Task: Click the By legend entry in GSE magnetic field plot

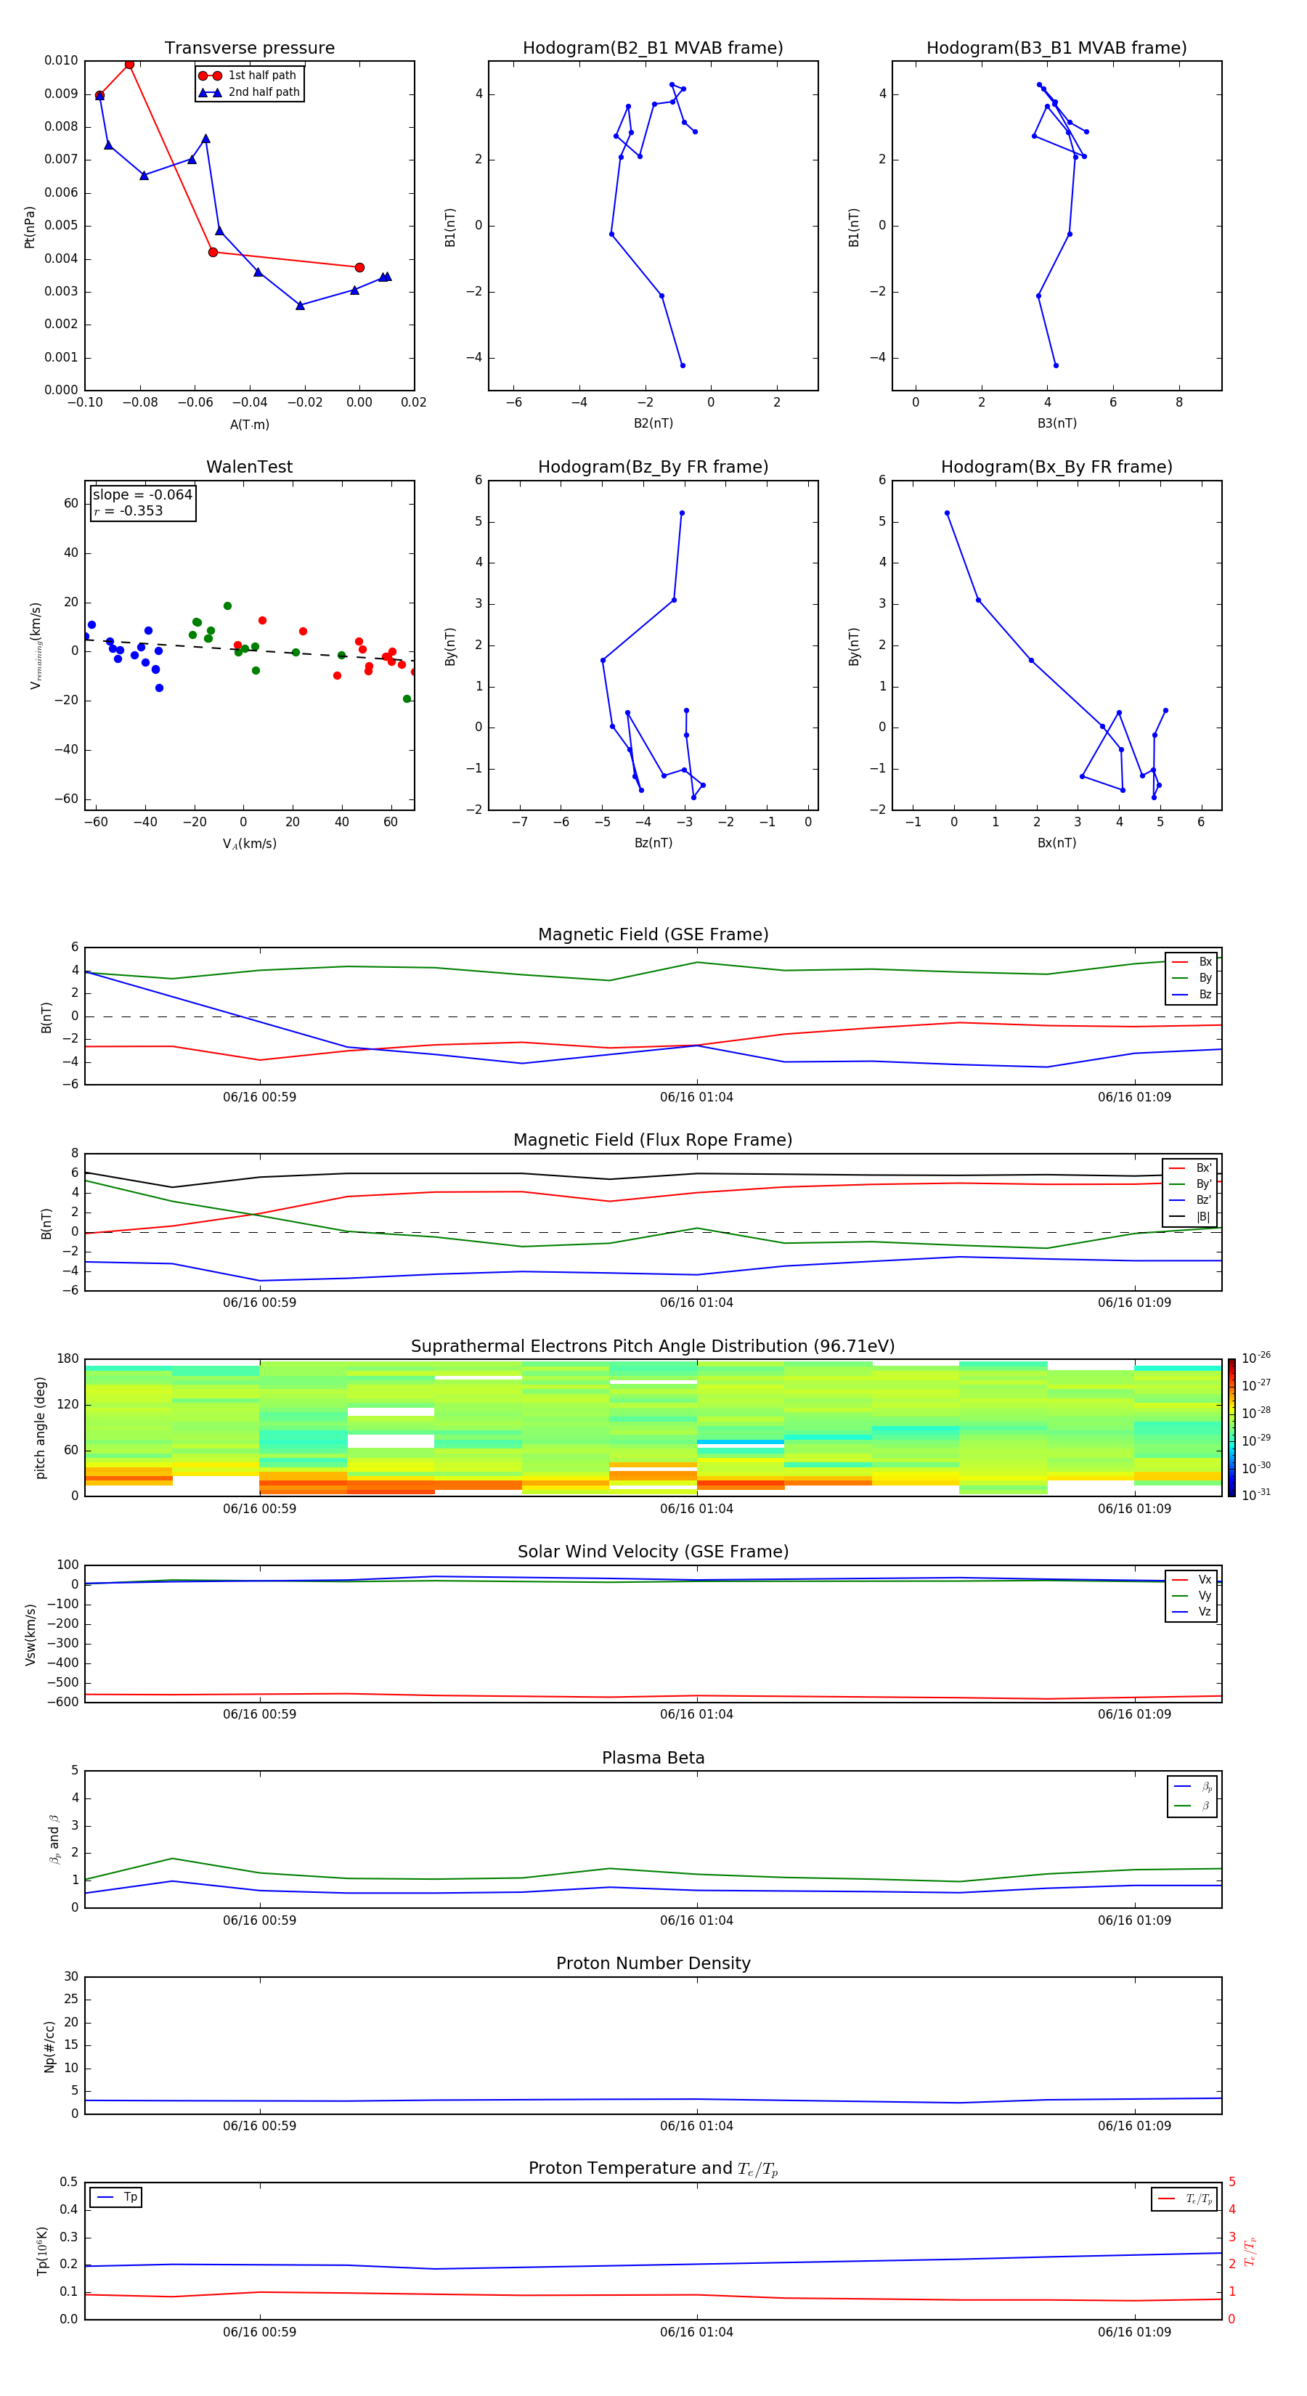Action: (x=1192, y=977)
